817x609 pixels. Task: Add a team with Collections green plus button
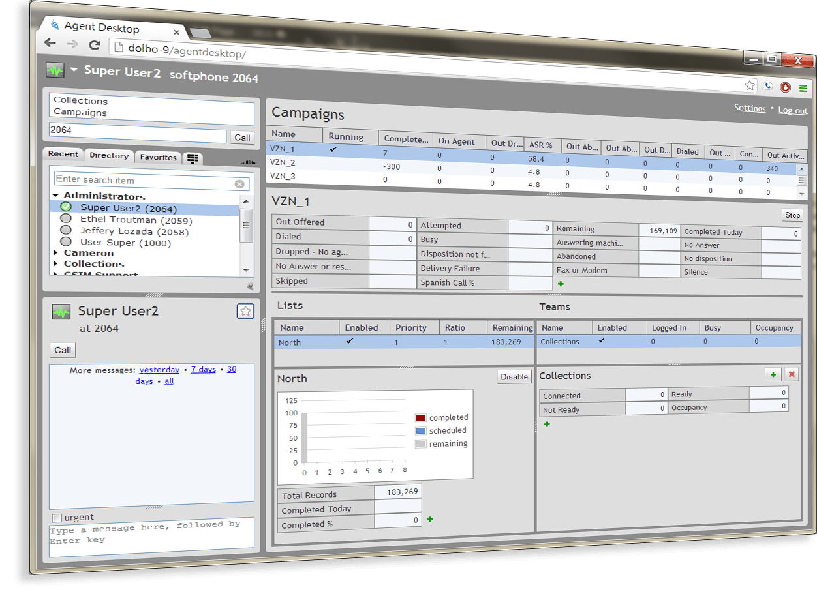tap(773, 374)
